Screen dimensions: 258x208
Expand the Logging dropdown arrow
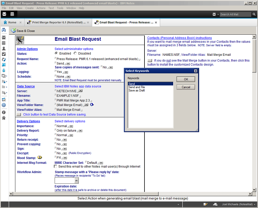[x=66, y=72]
